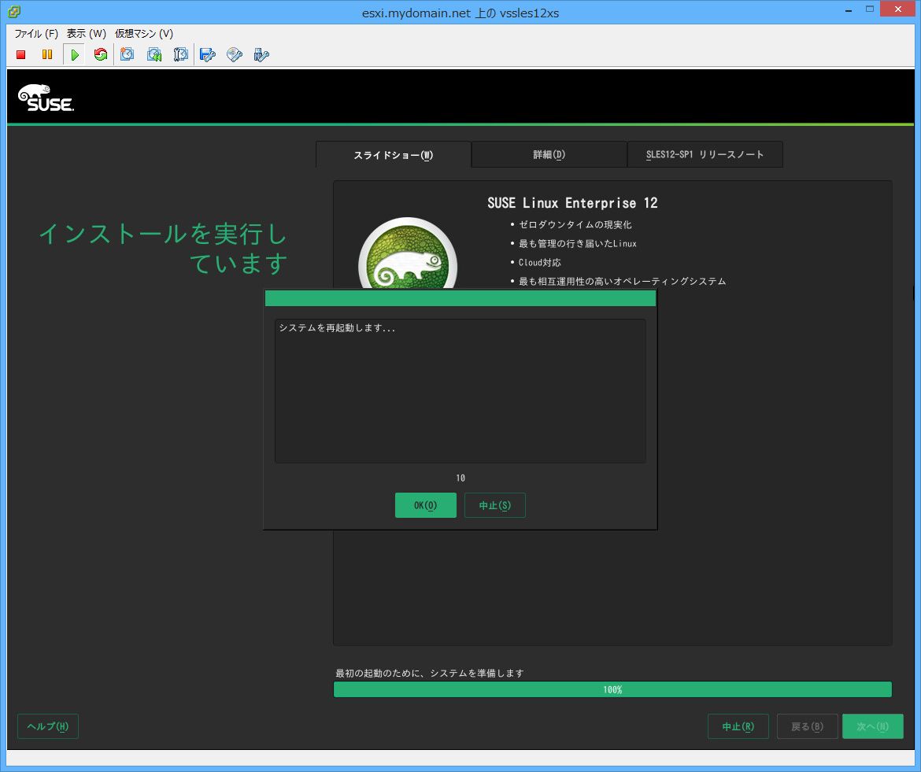Open the ファイル (F) menu
This screenshot has height=772, width=921.
(x=36, y=34)
